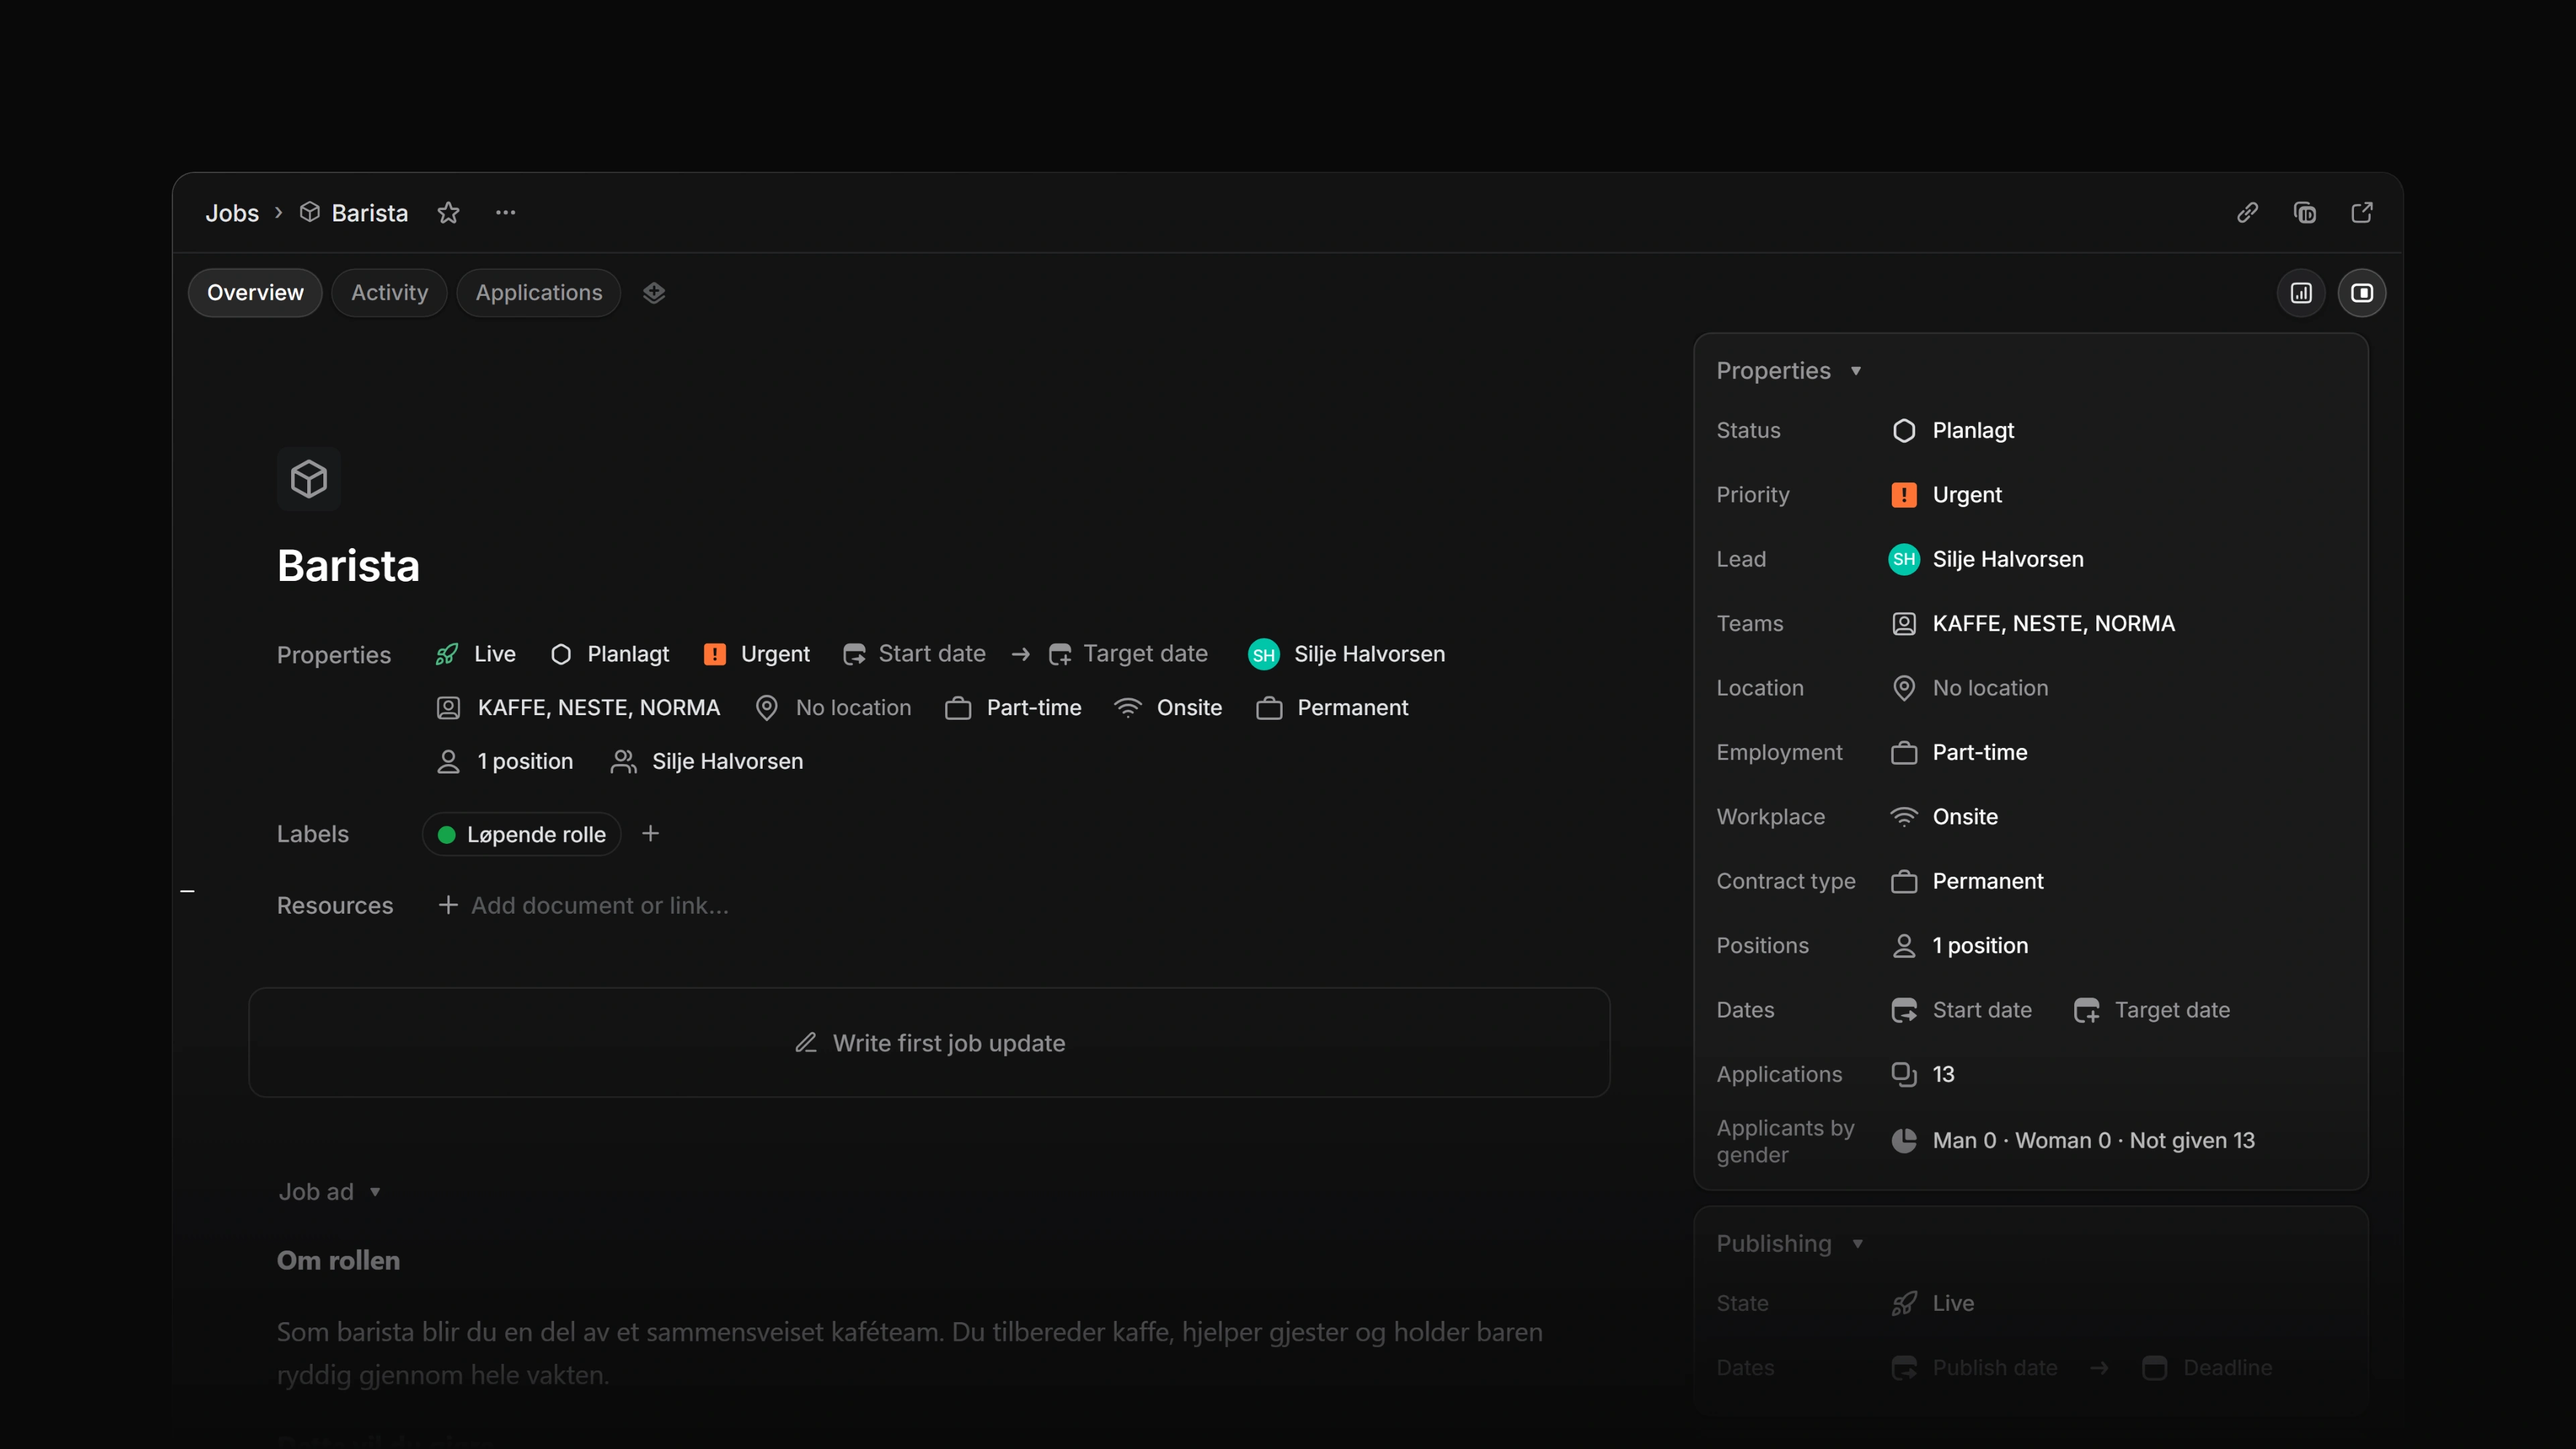Open the three-dots more options menu

(x=506, y=213)
